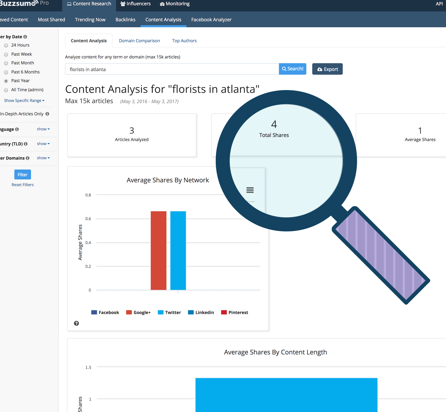446x412 pixels.
Task: Switch to Top Authors tab
Action: [184, 41]
